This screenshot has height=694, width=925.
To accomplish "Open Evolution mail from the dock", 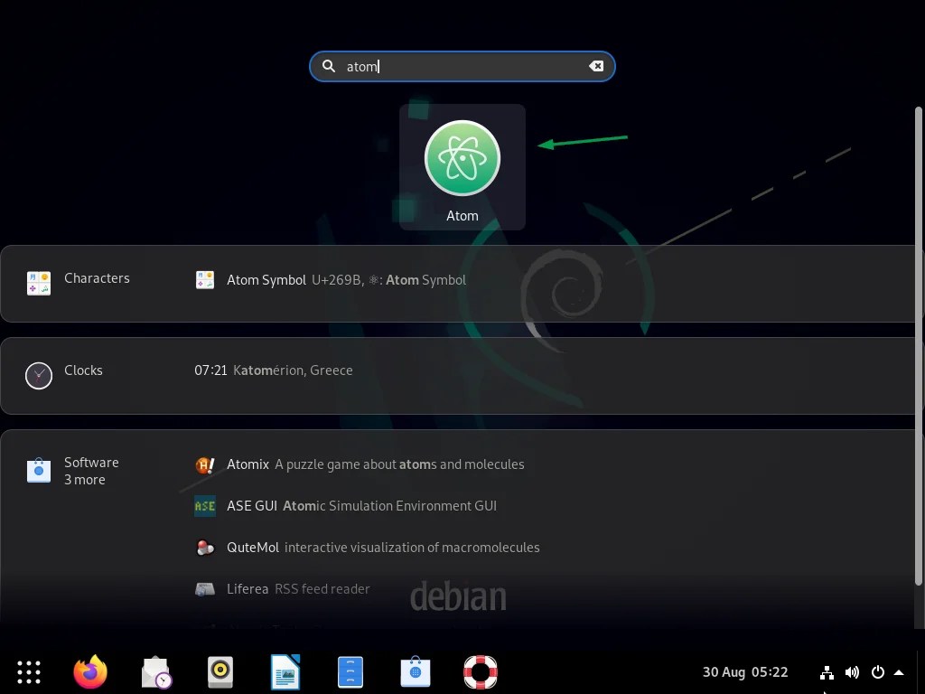I will [x=155, y=672].
